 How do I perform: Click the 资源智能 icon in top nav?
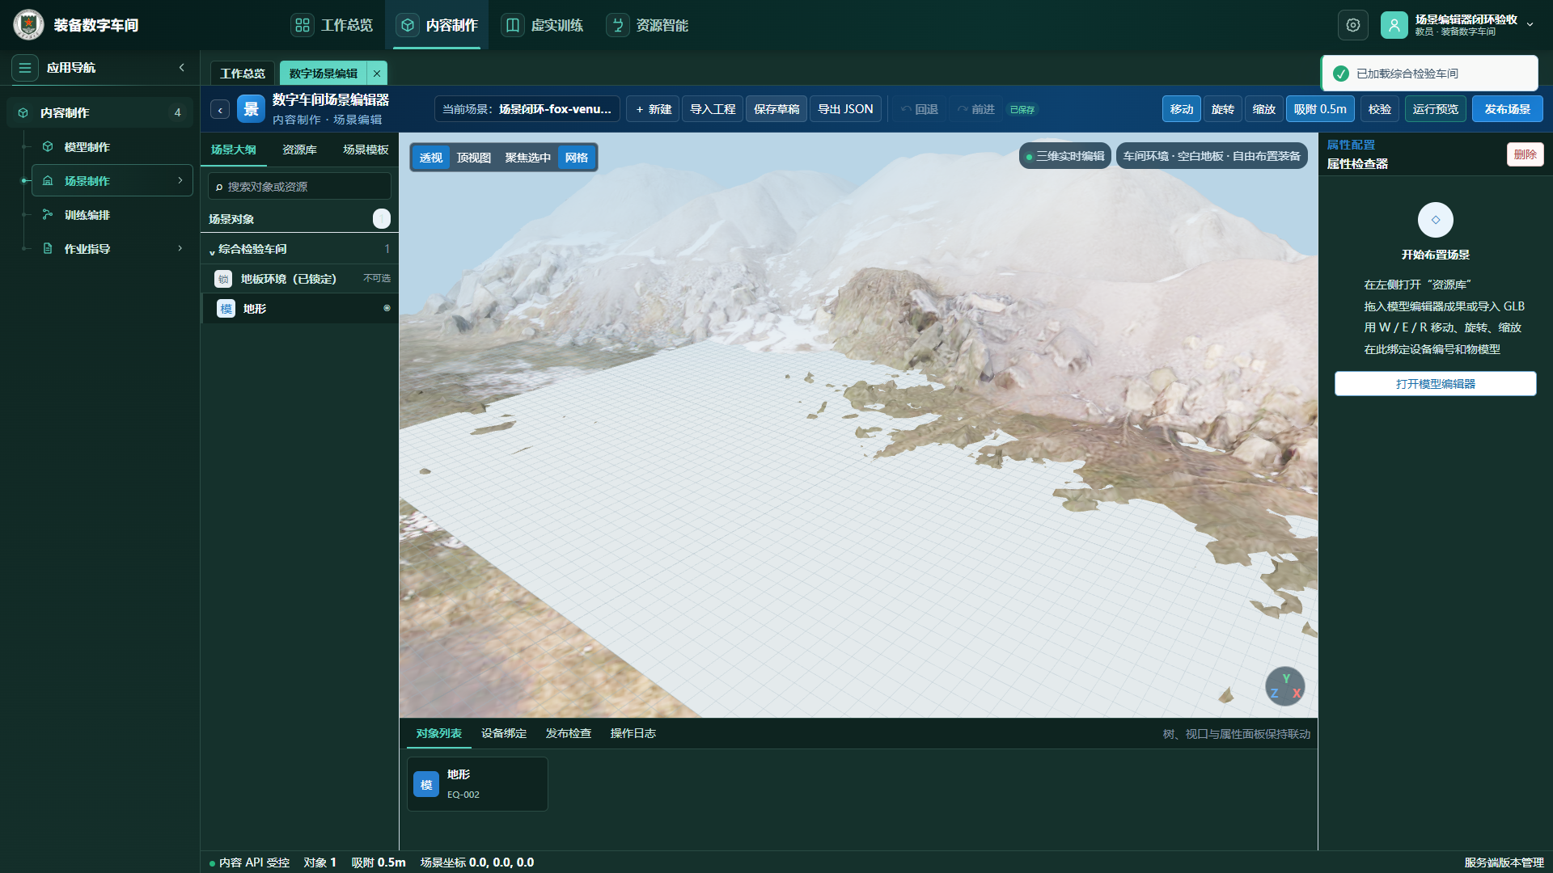click(x=618, y=25)
